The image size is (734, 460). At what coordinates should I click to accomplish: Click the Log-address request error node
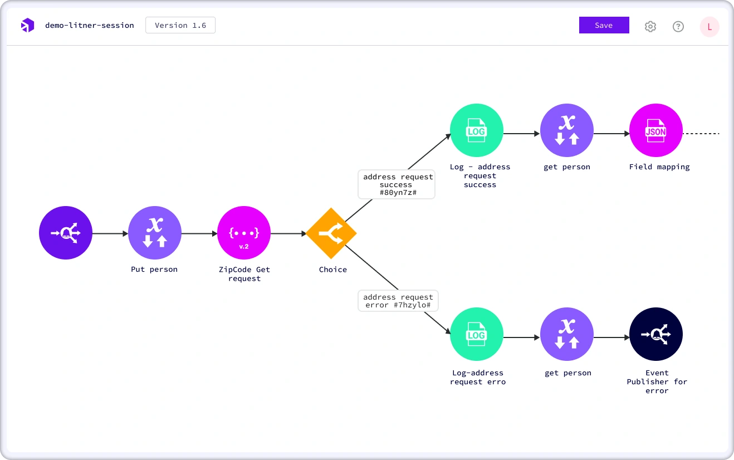coord(477,334)
